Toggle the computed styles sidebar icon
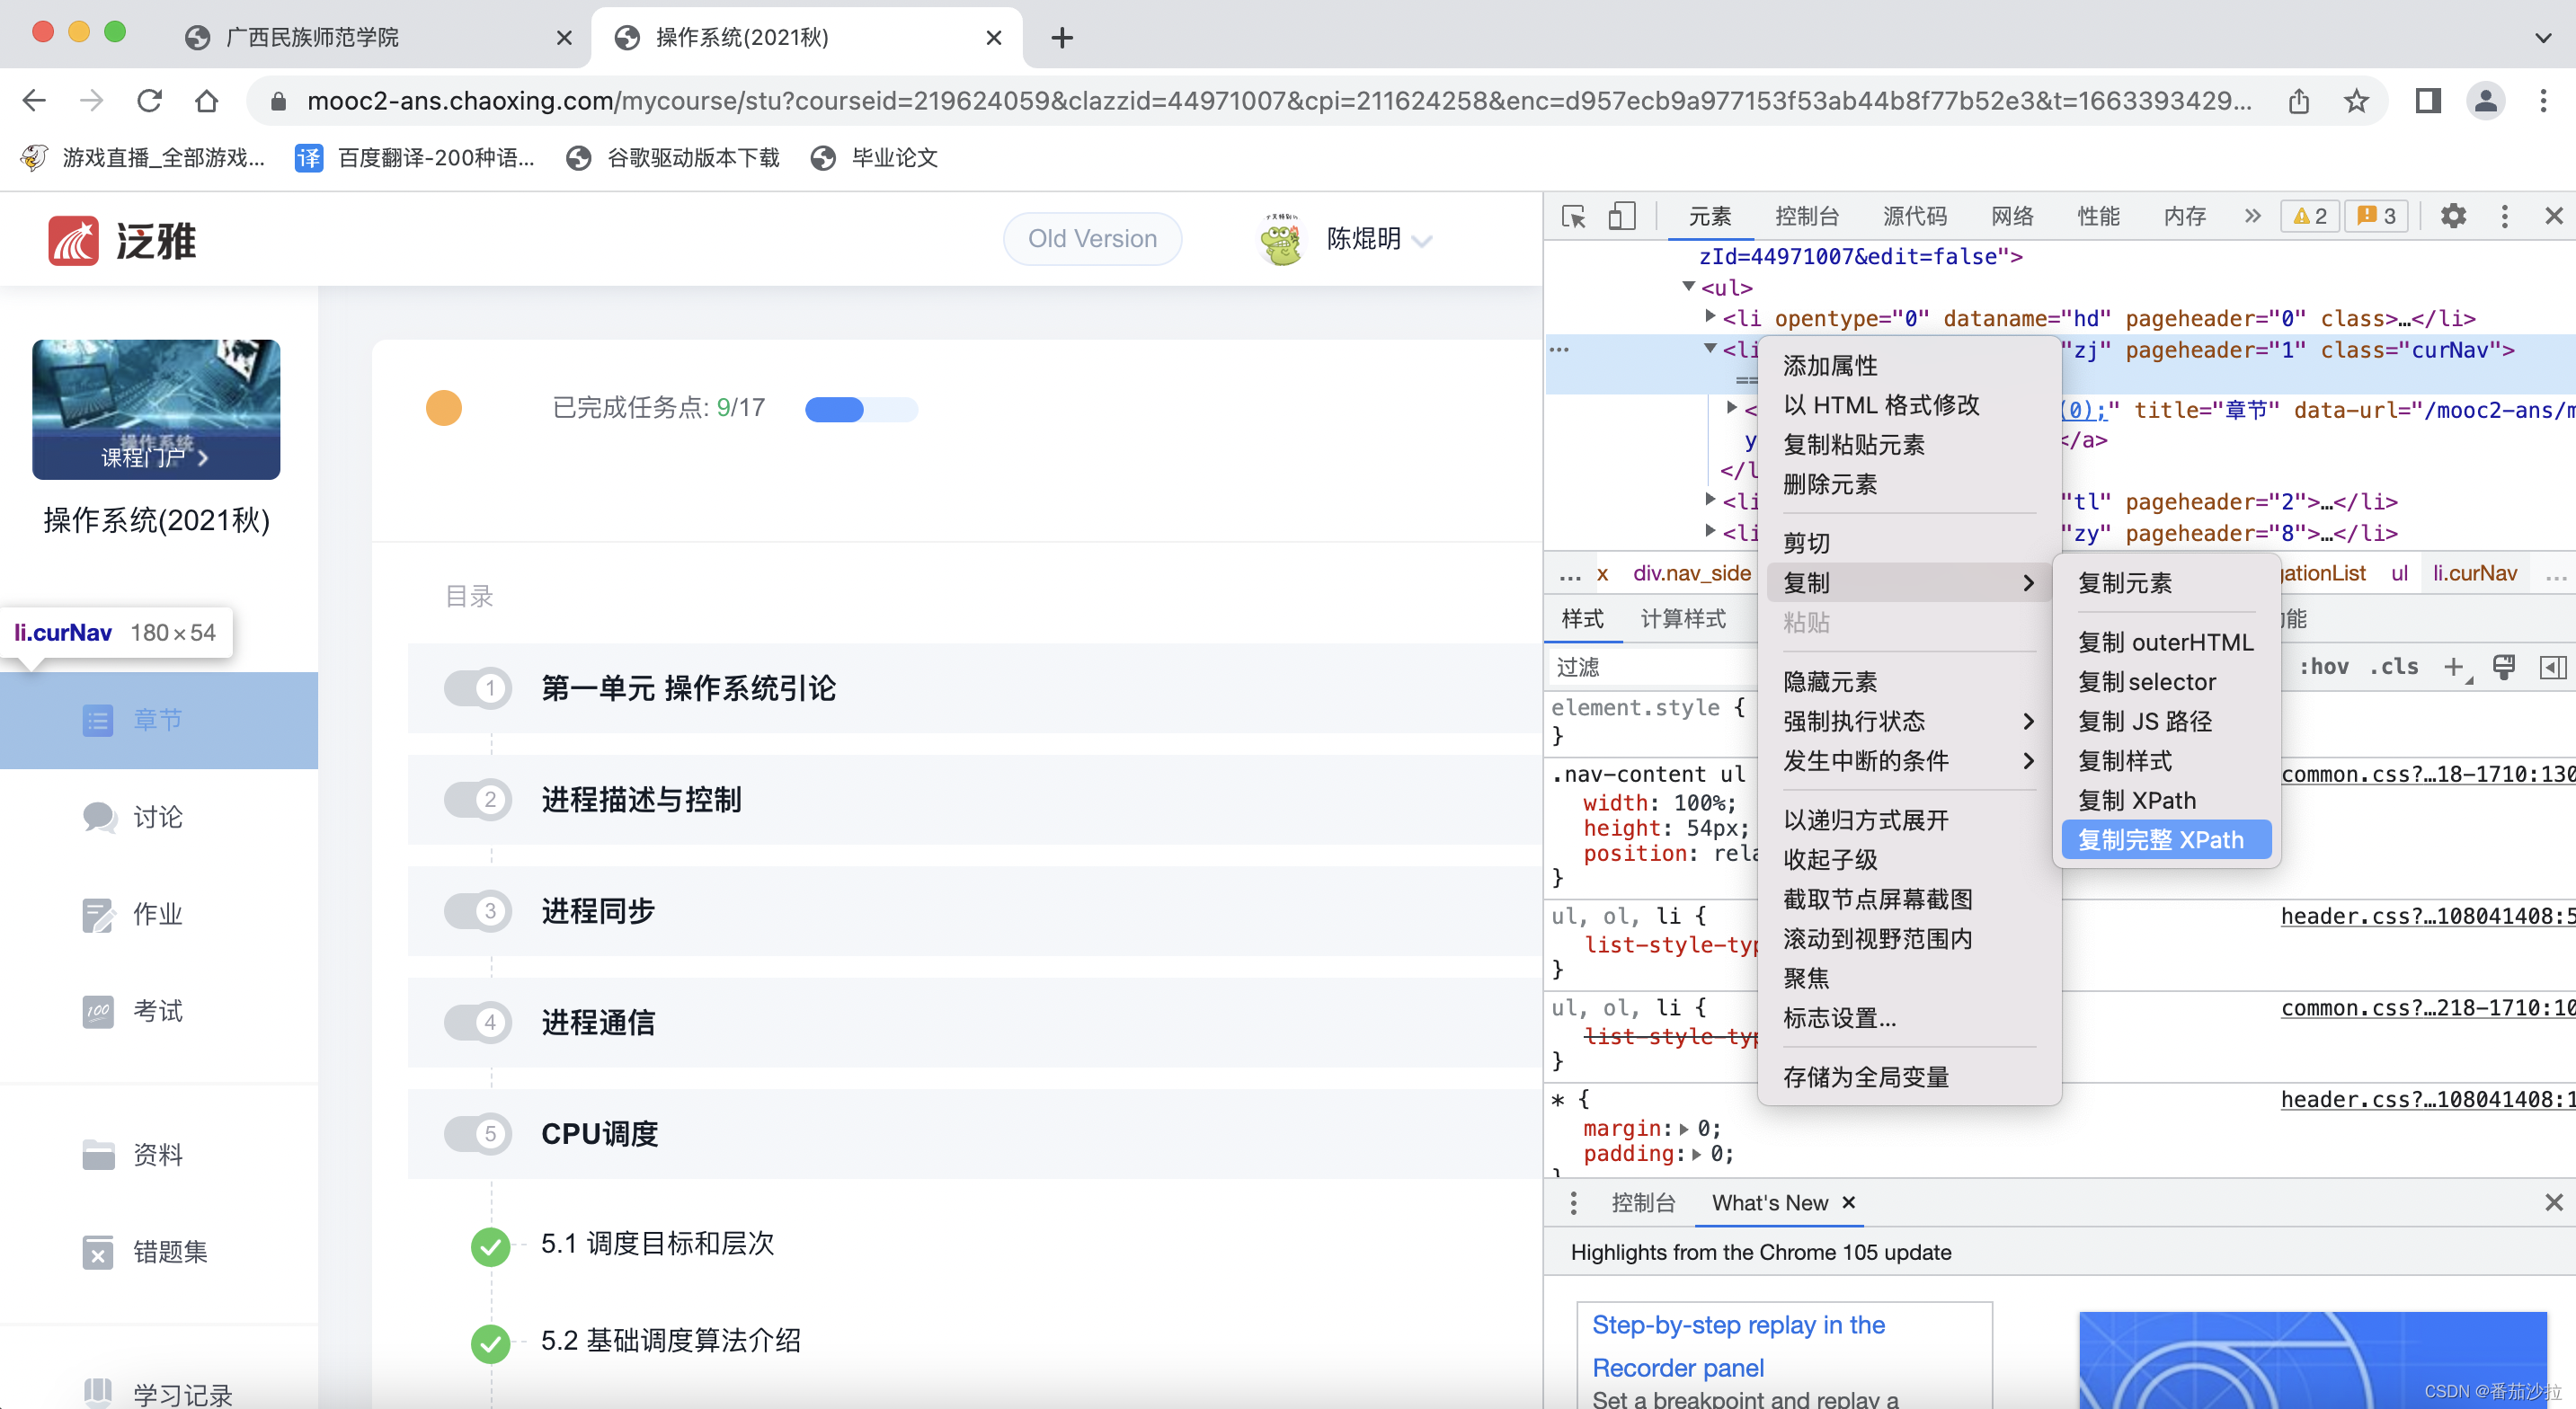The height and width of the screenshot is (1409, 2576). 2552,667
